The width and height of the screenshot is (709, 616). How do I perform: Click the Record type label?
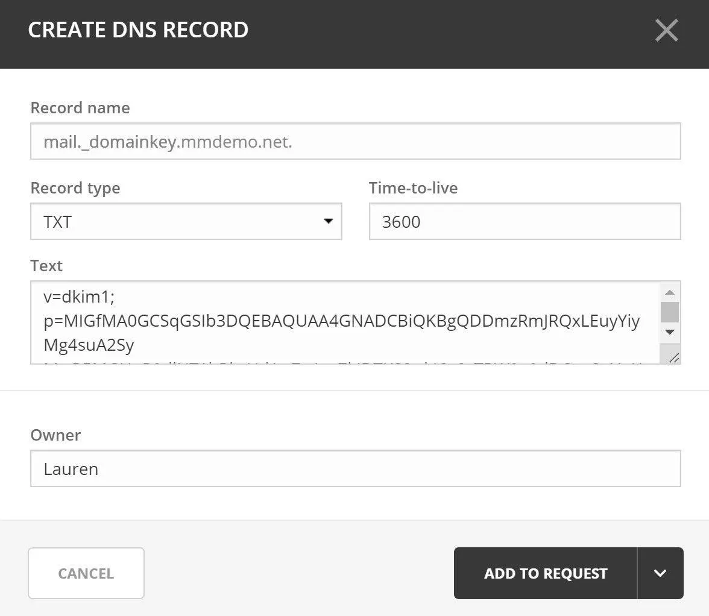[x=75, y=188]
